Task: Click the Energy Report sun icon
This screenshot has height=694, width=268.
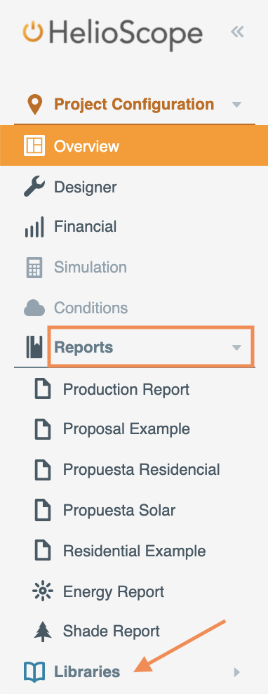Action: 43,591
